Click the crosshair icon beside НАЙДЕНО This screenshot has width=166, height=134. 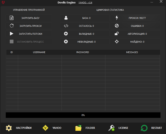(x=117, y=41)
